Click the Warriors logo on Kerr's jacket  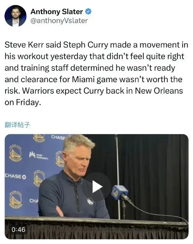[x=90, y=201]
